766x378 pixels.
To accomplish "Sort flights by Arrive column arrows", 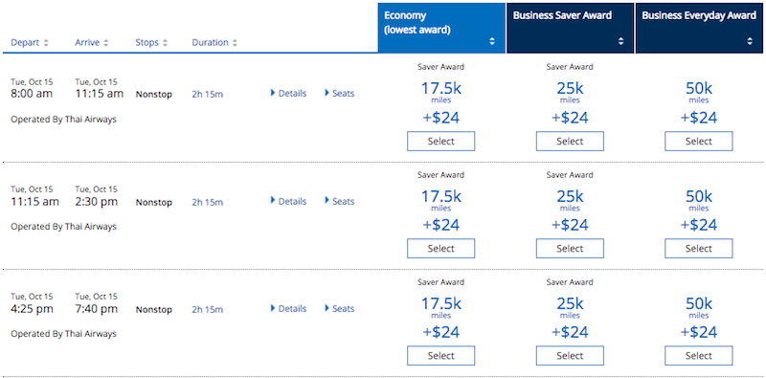I will [106, 43].
